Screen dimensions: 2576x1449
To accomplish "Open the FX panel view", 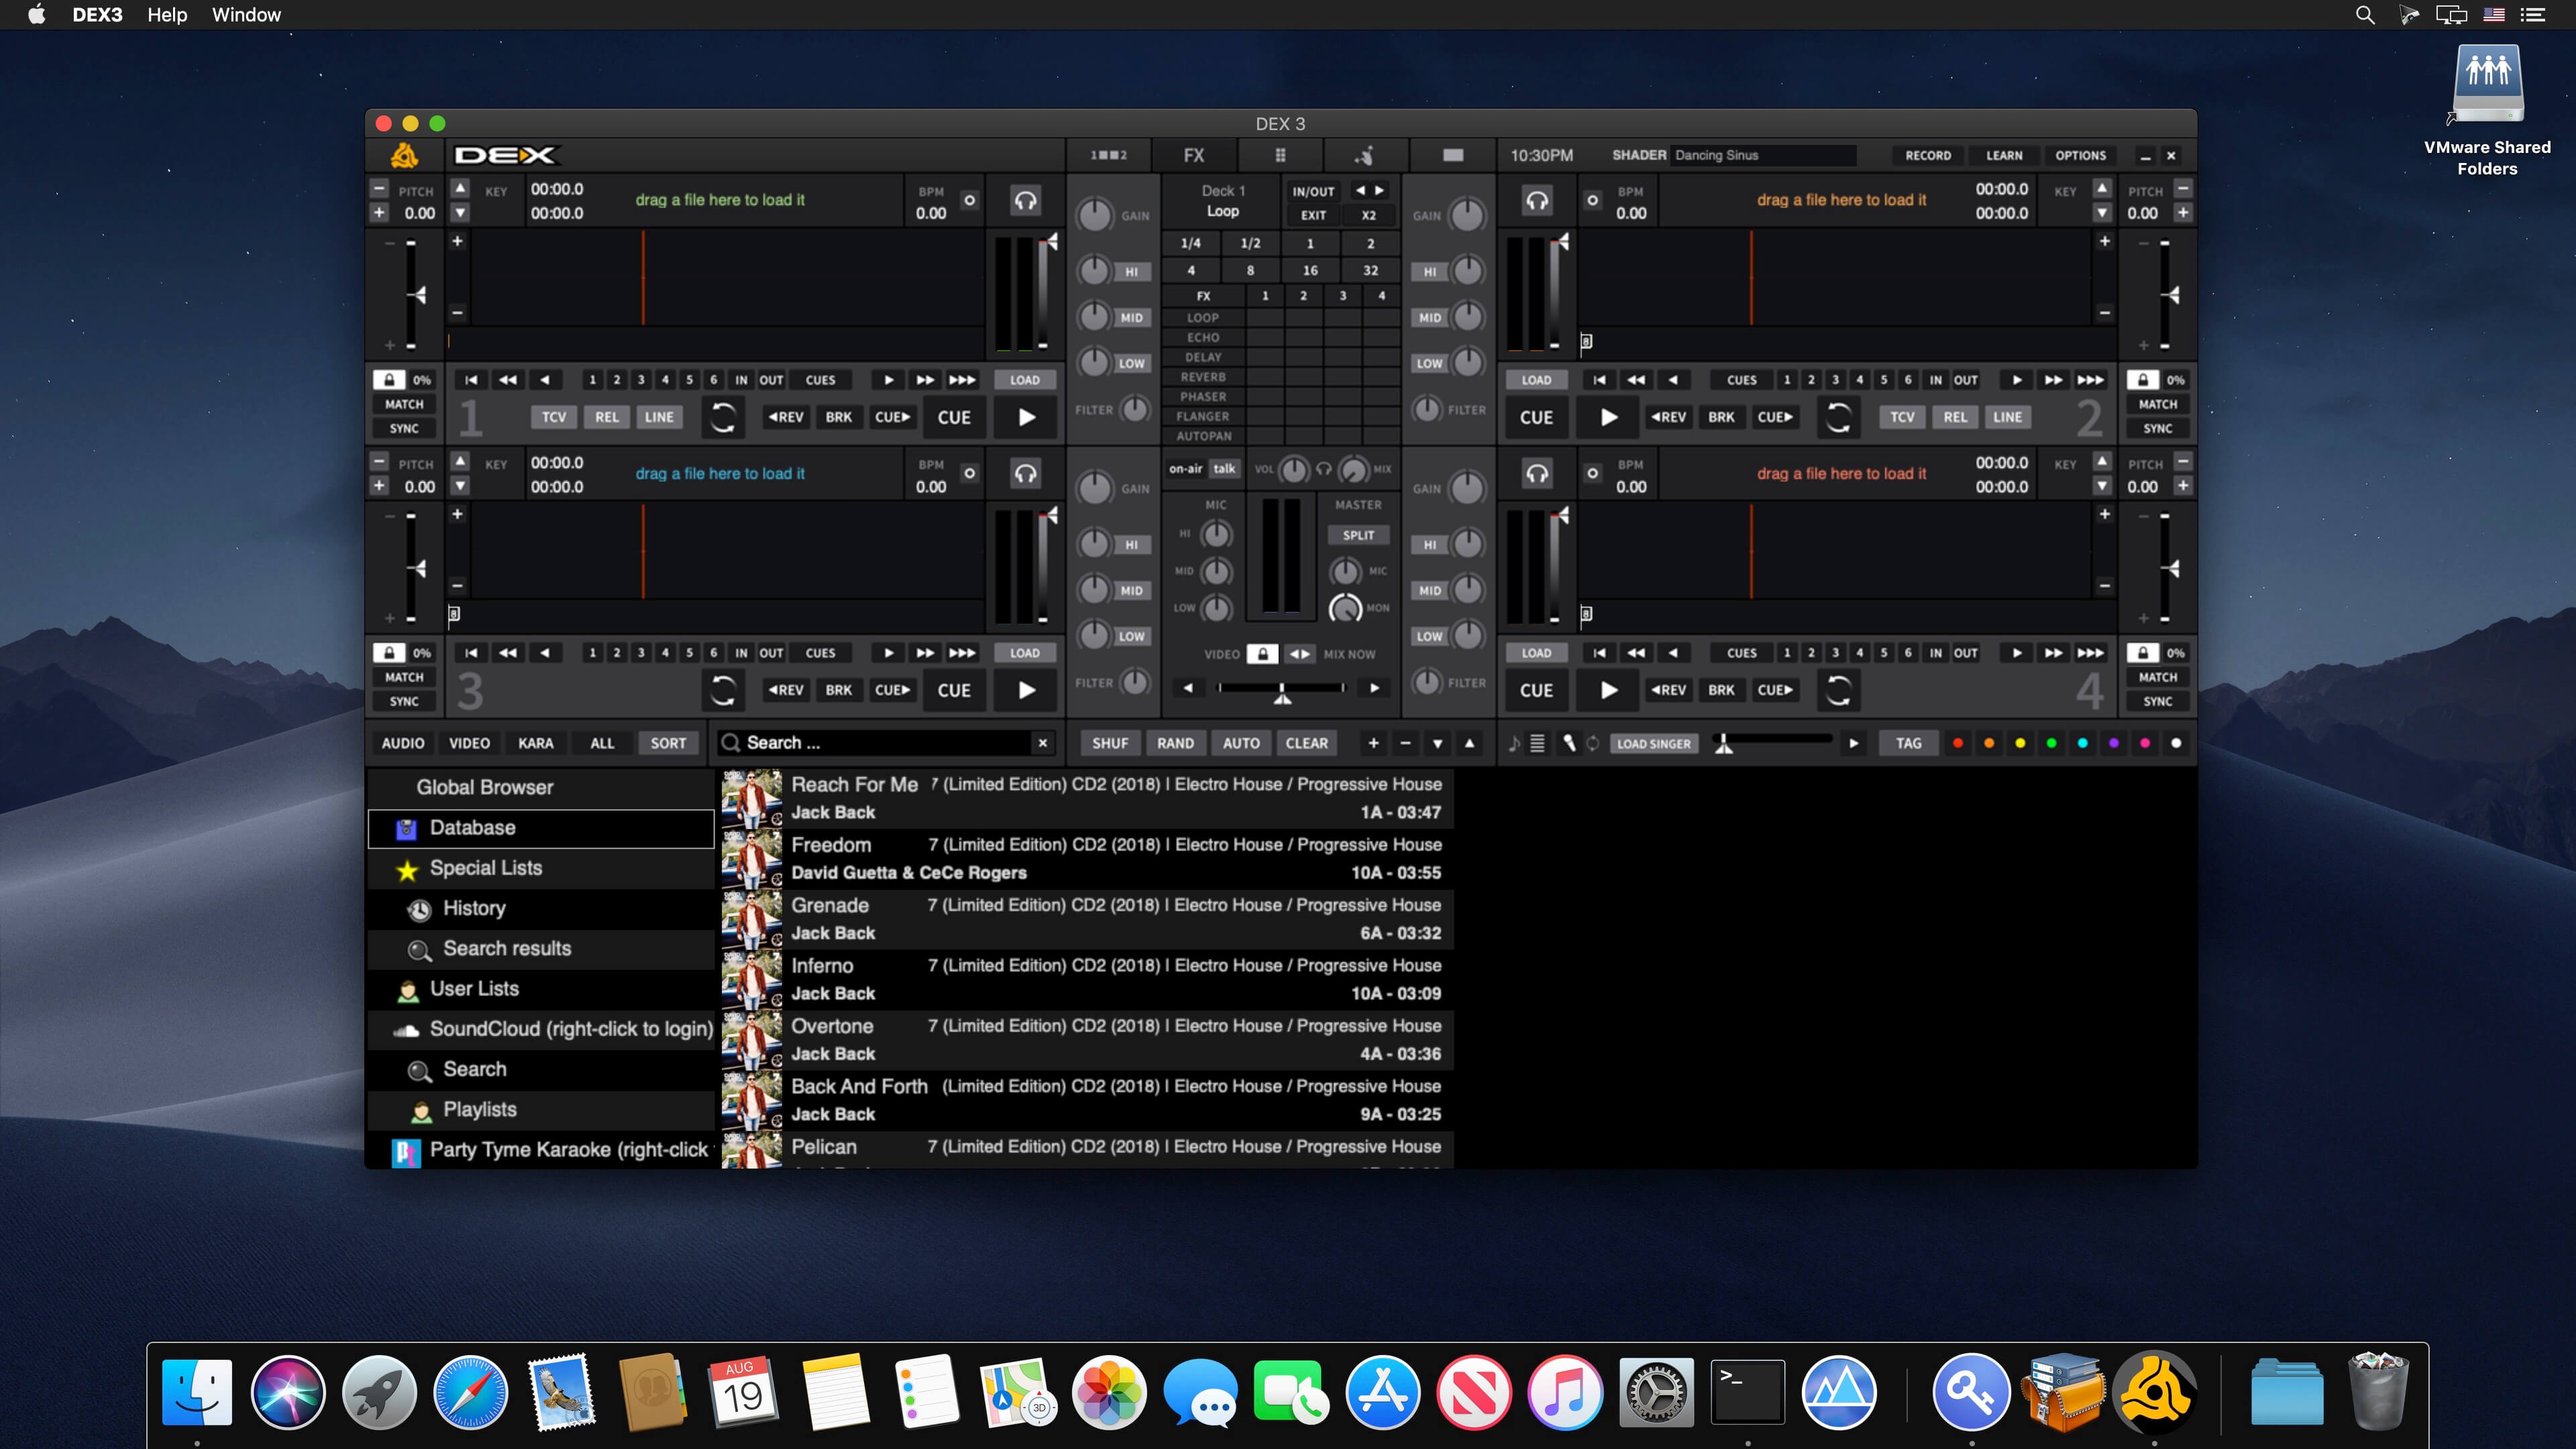I will point(1193,155).
